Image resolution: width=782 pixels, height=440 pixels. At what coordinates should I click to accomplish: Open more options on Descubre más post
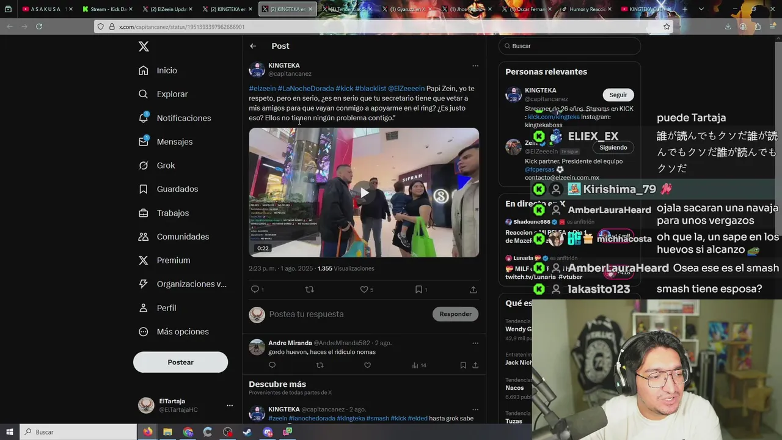tap(475, 409)
